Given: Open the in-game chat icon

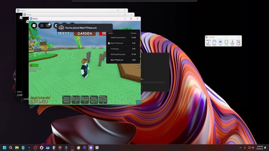Looking at the screenshot, I should 48,25.
